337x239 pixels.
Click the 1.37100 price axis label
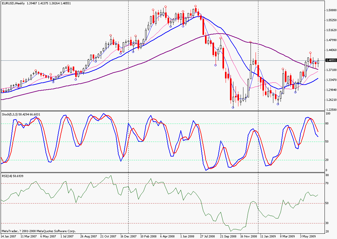click(x=331, y=70)
